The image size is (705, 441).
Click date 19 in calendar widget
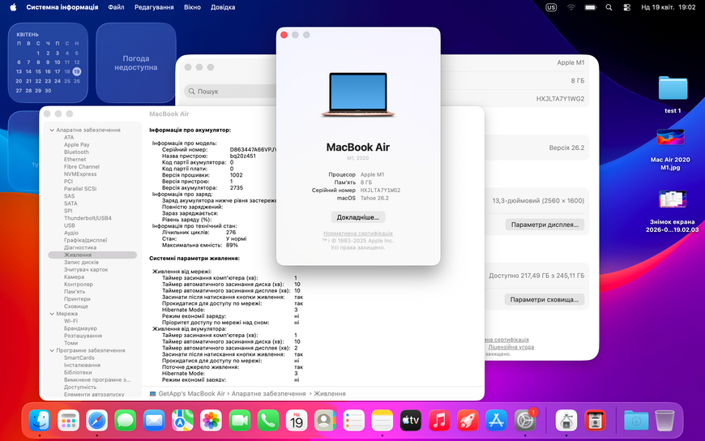77,71
